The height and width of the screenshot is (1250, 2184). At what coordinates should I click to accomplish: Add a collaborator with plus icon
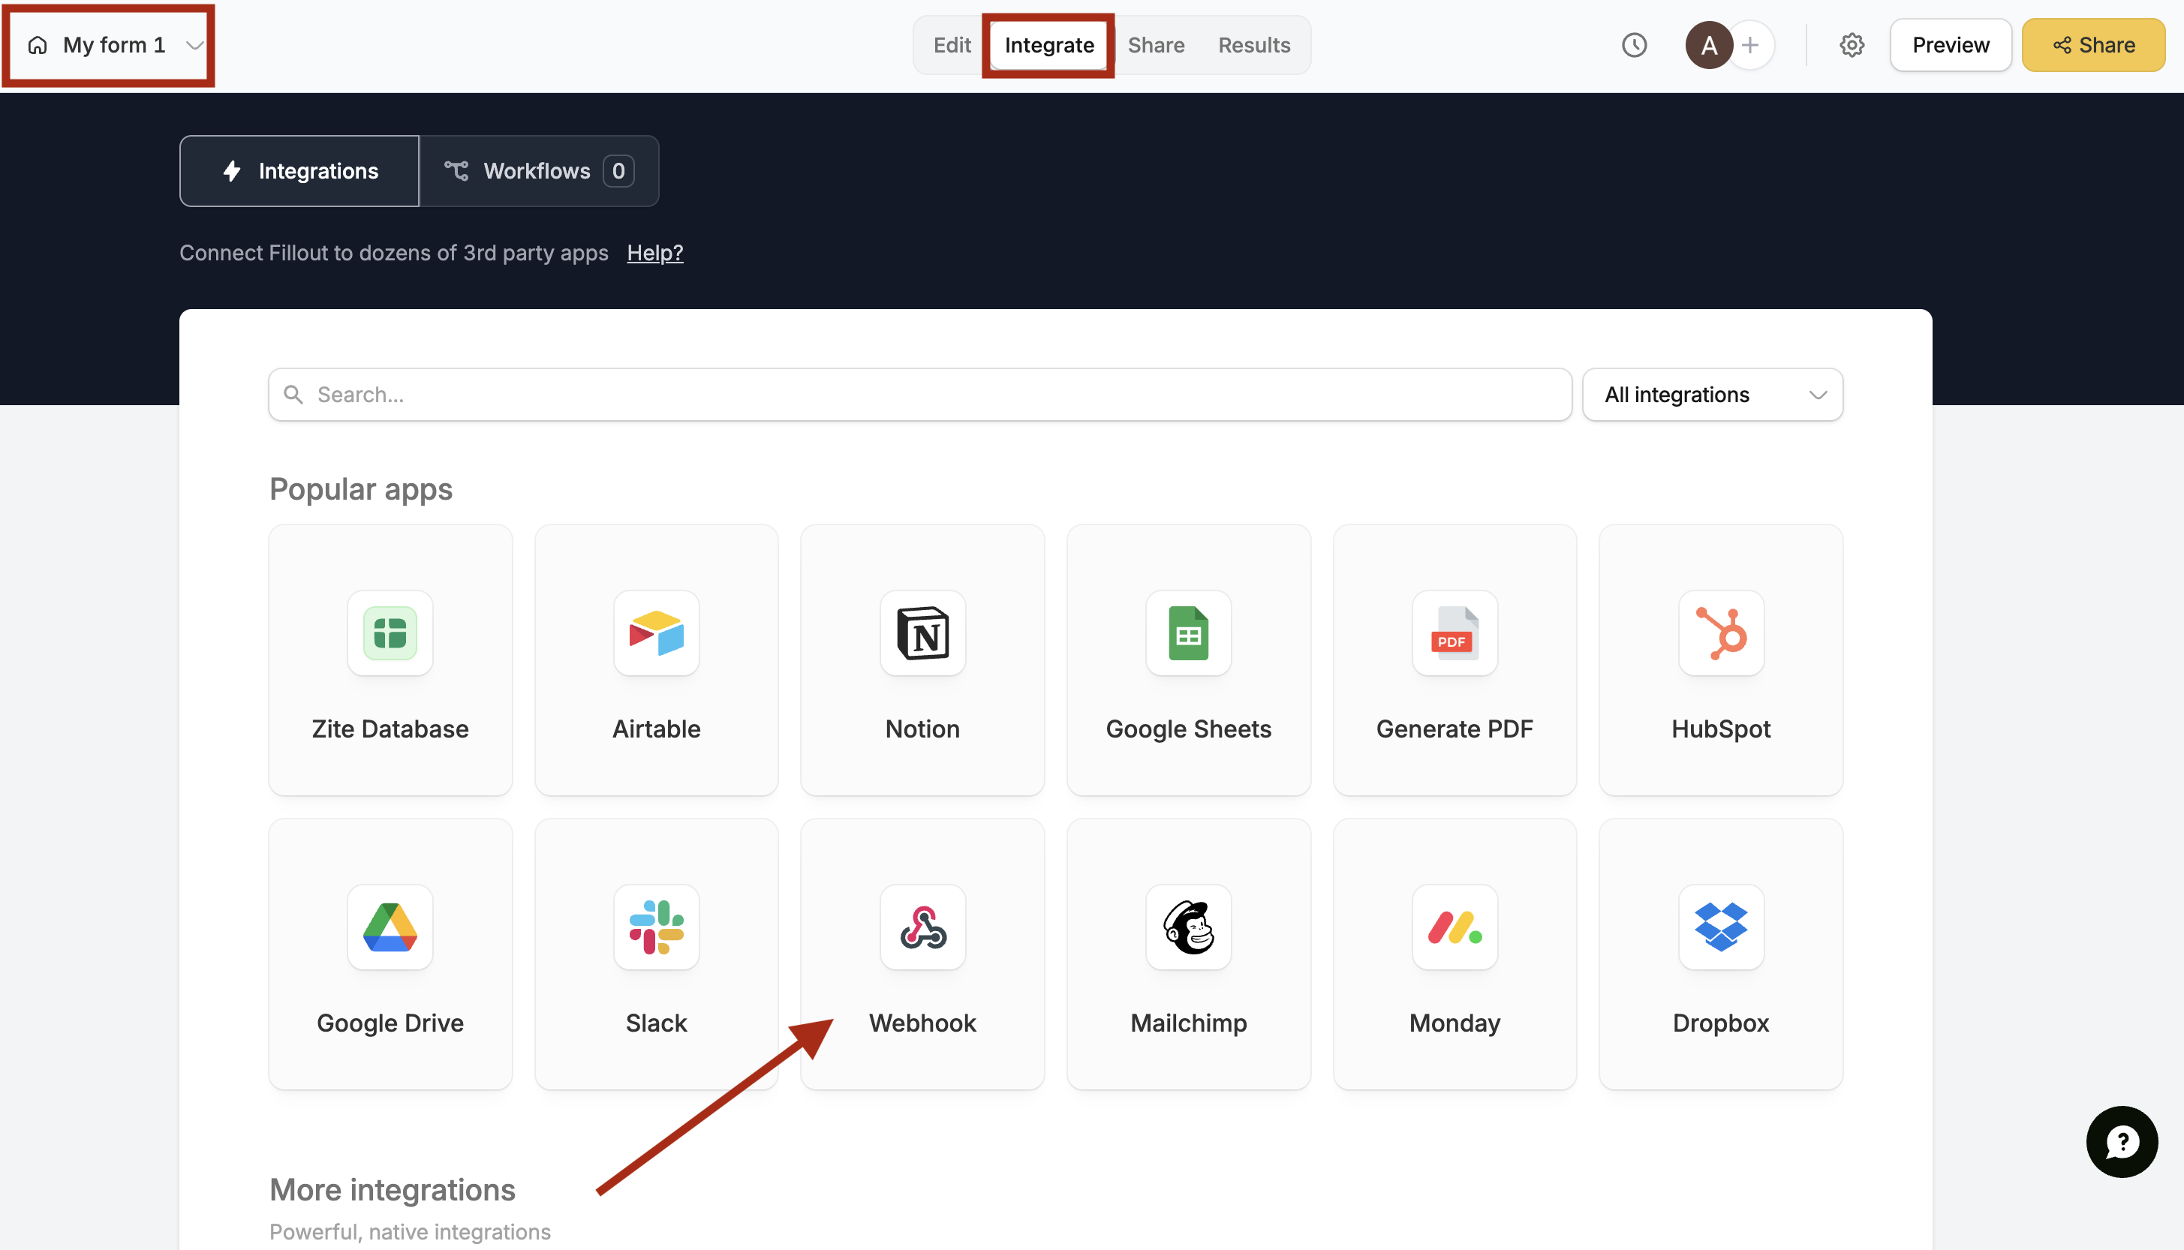(x=1750, y=45)
